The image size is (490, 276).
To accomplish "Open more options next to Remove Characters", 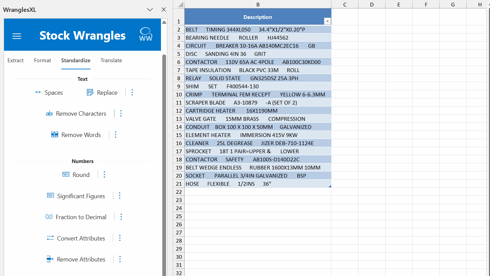I will tap(121, 113).
